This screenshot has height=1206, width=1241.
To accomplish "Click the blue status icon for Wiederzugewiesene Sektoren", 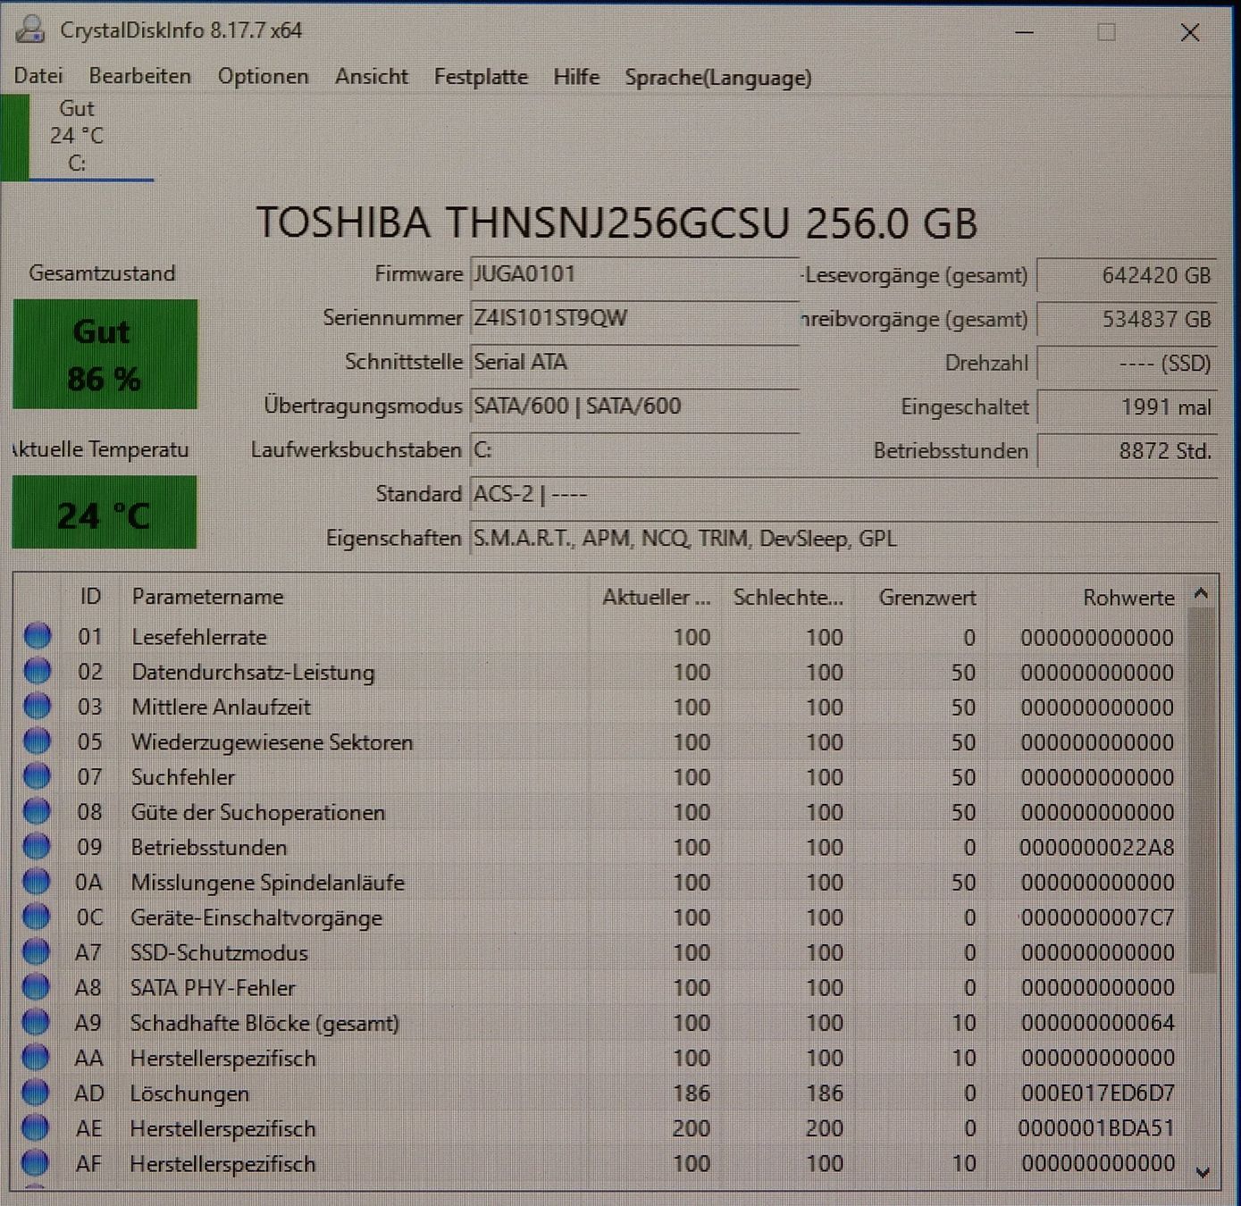I will tap(38, 741).
